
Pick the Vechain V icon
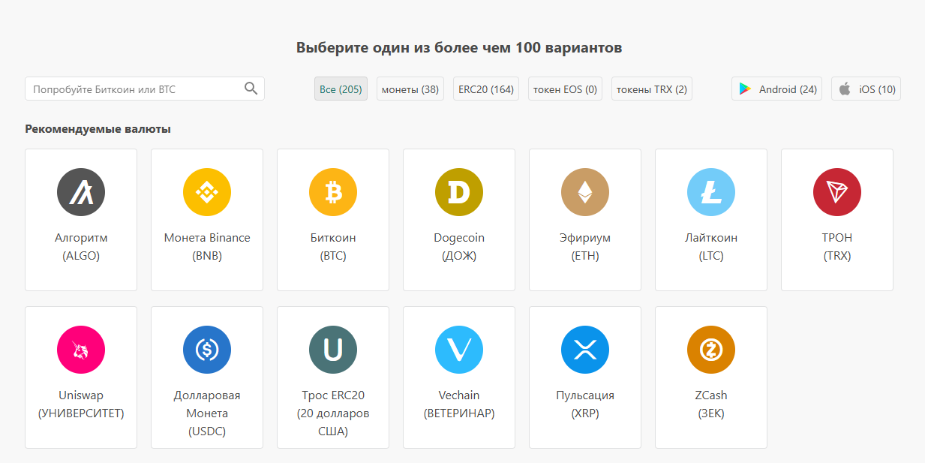point(459,350)
